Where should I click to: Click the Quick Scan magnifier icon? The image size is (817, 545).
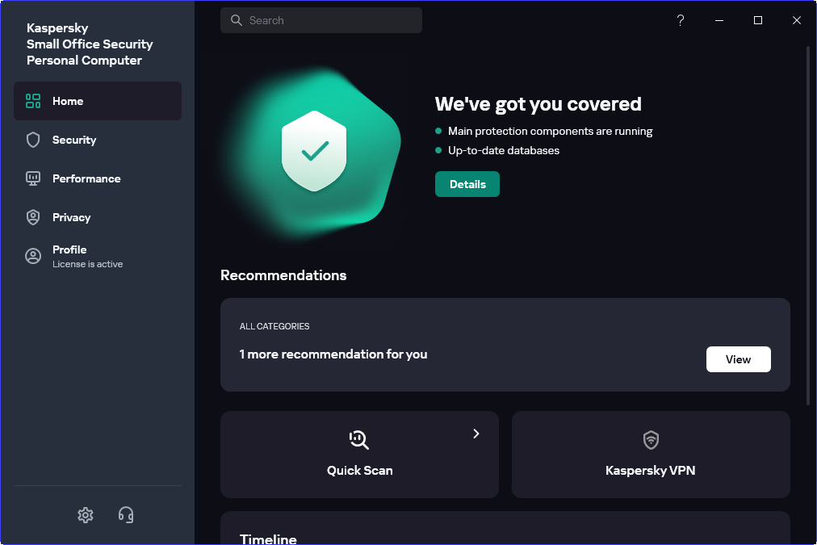point(359,439)
